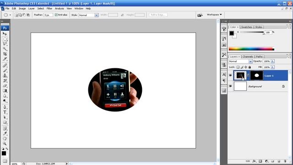This screenshot has height=165, width=293.
Task: Click the Feather input field
Action: 48,15
